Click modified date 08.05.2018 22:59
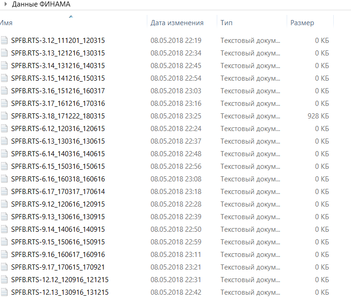 point(176,242)
